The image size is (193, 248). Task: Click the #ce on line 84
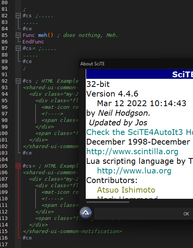coord(27,28)
